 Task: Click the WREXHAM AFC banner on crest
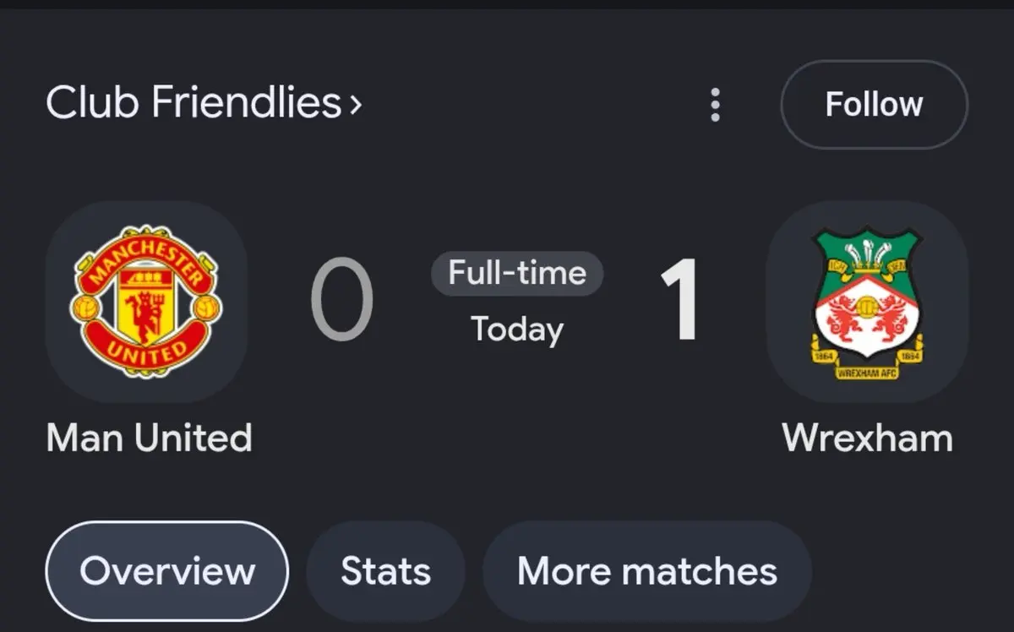pyautogui.click(x=866, y=372)
